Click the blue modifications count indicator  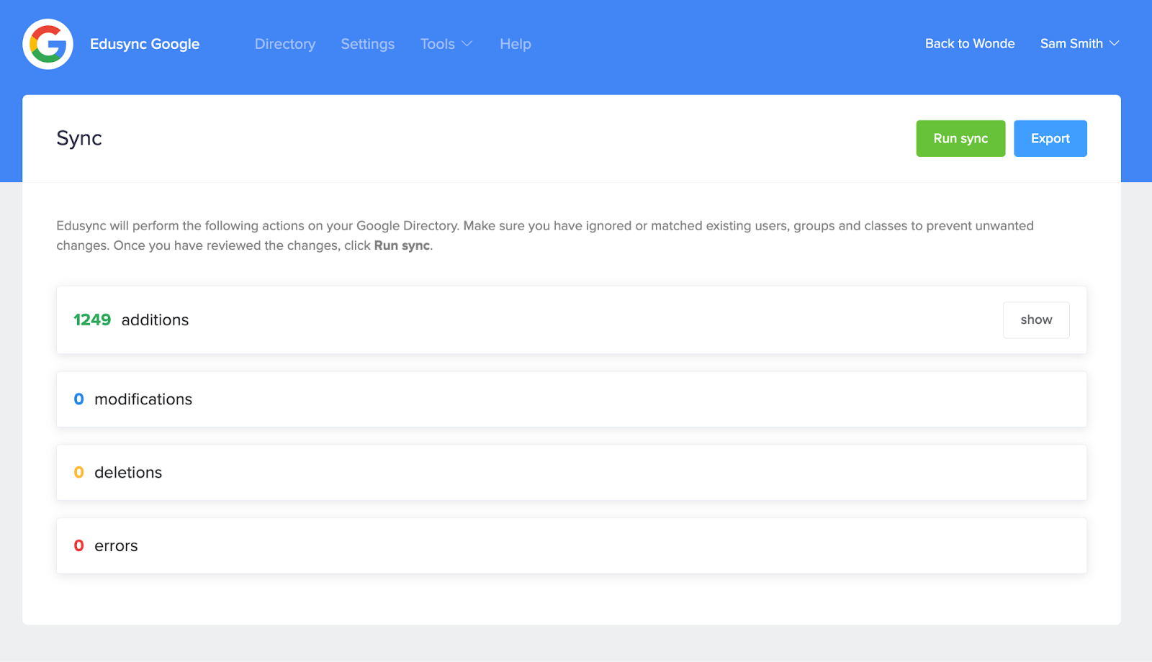coord(78,399)
